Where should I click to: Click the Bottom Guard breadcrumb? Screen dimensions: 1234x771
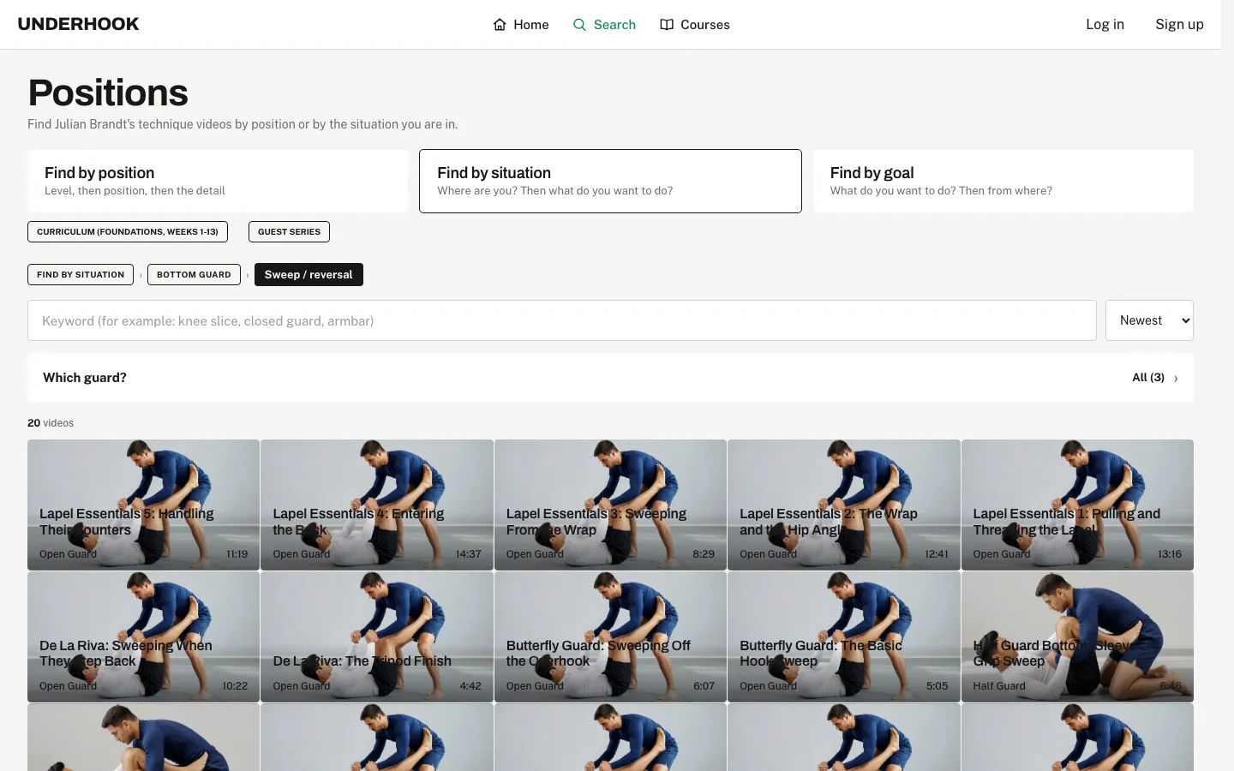(194, 274)
